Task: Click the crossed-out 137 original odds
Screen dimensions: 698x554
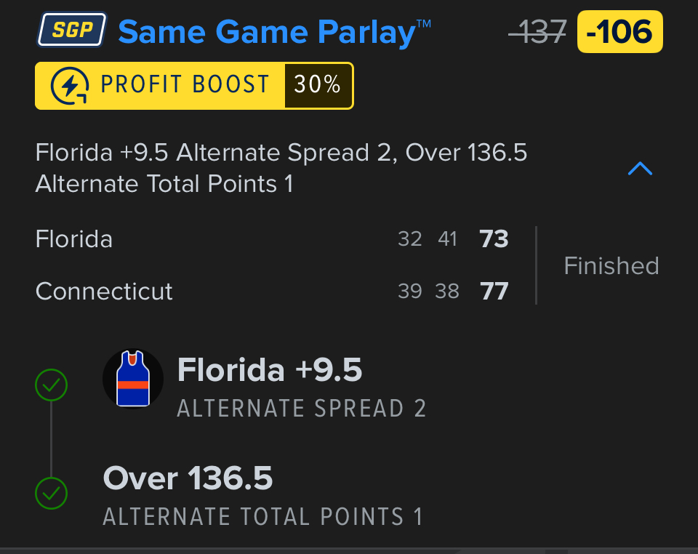Action: pos(538,32)
